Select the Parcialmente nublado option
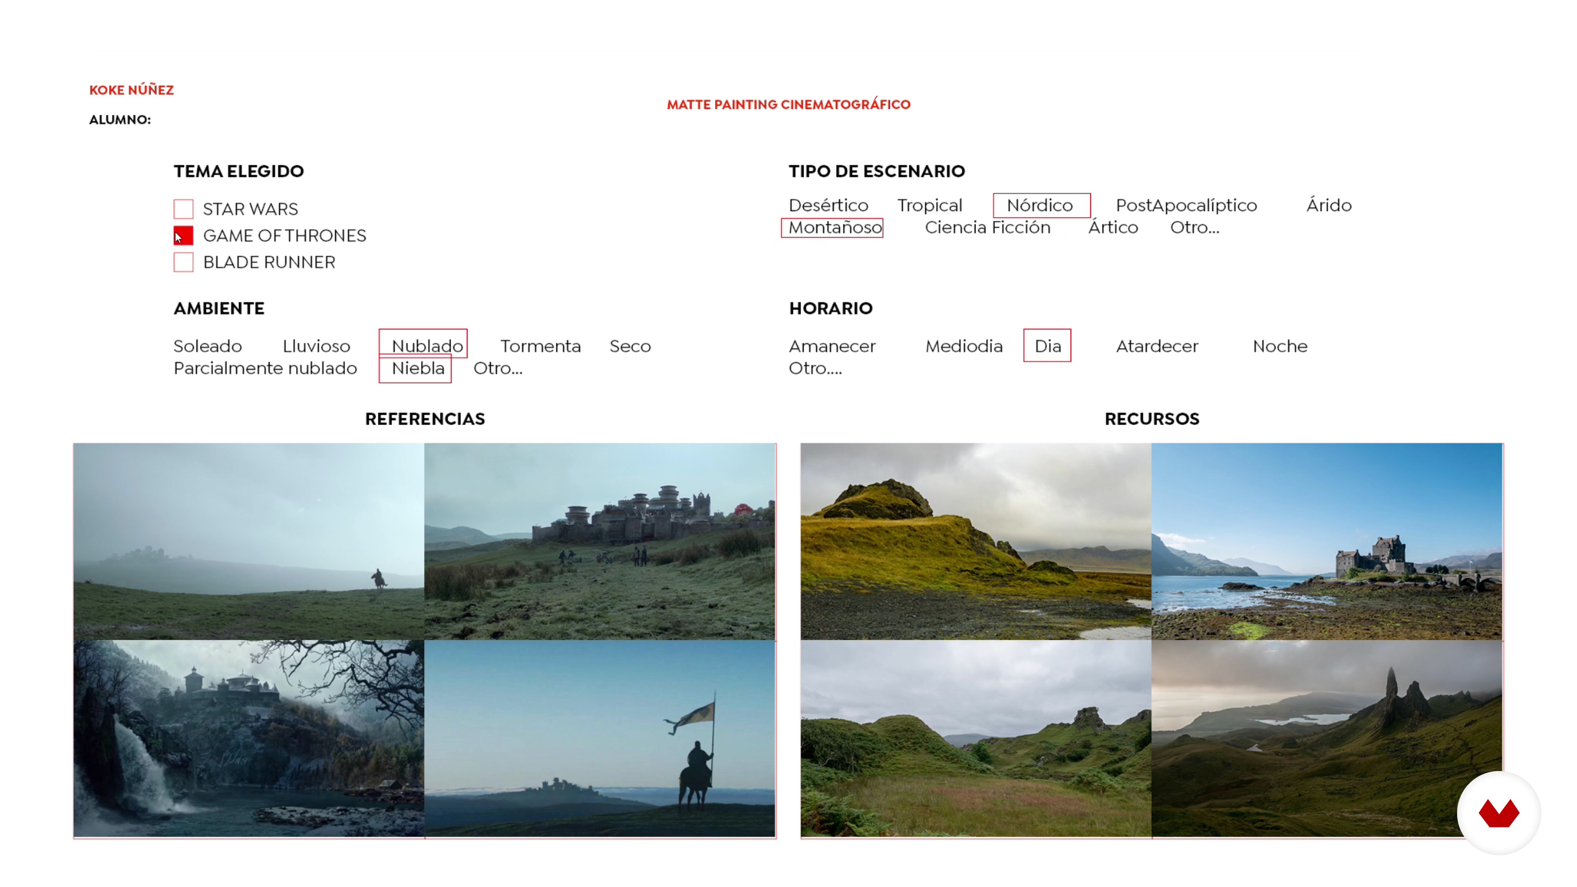 [265, 368]
